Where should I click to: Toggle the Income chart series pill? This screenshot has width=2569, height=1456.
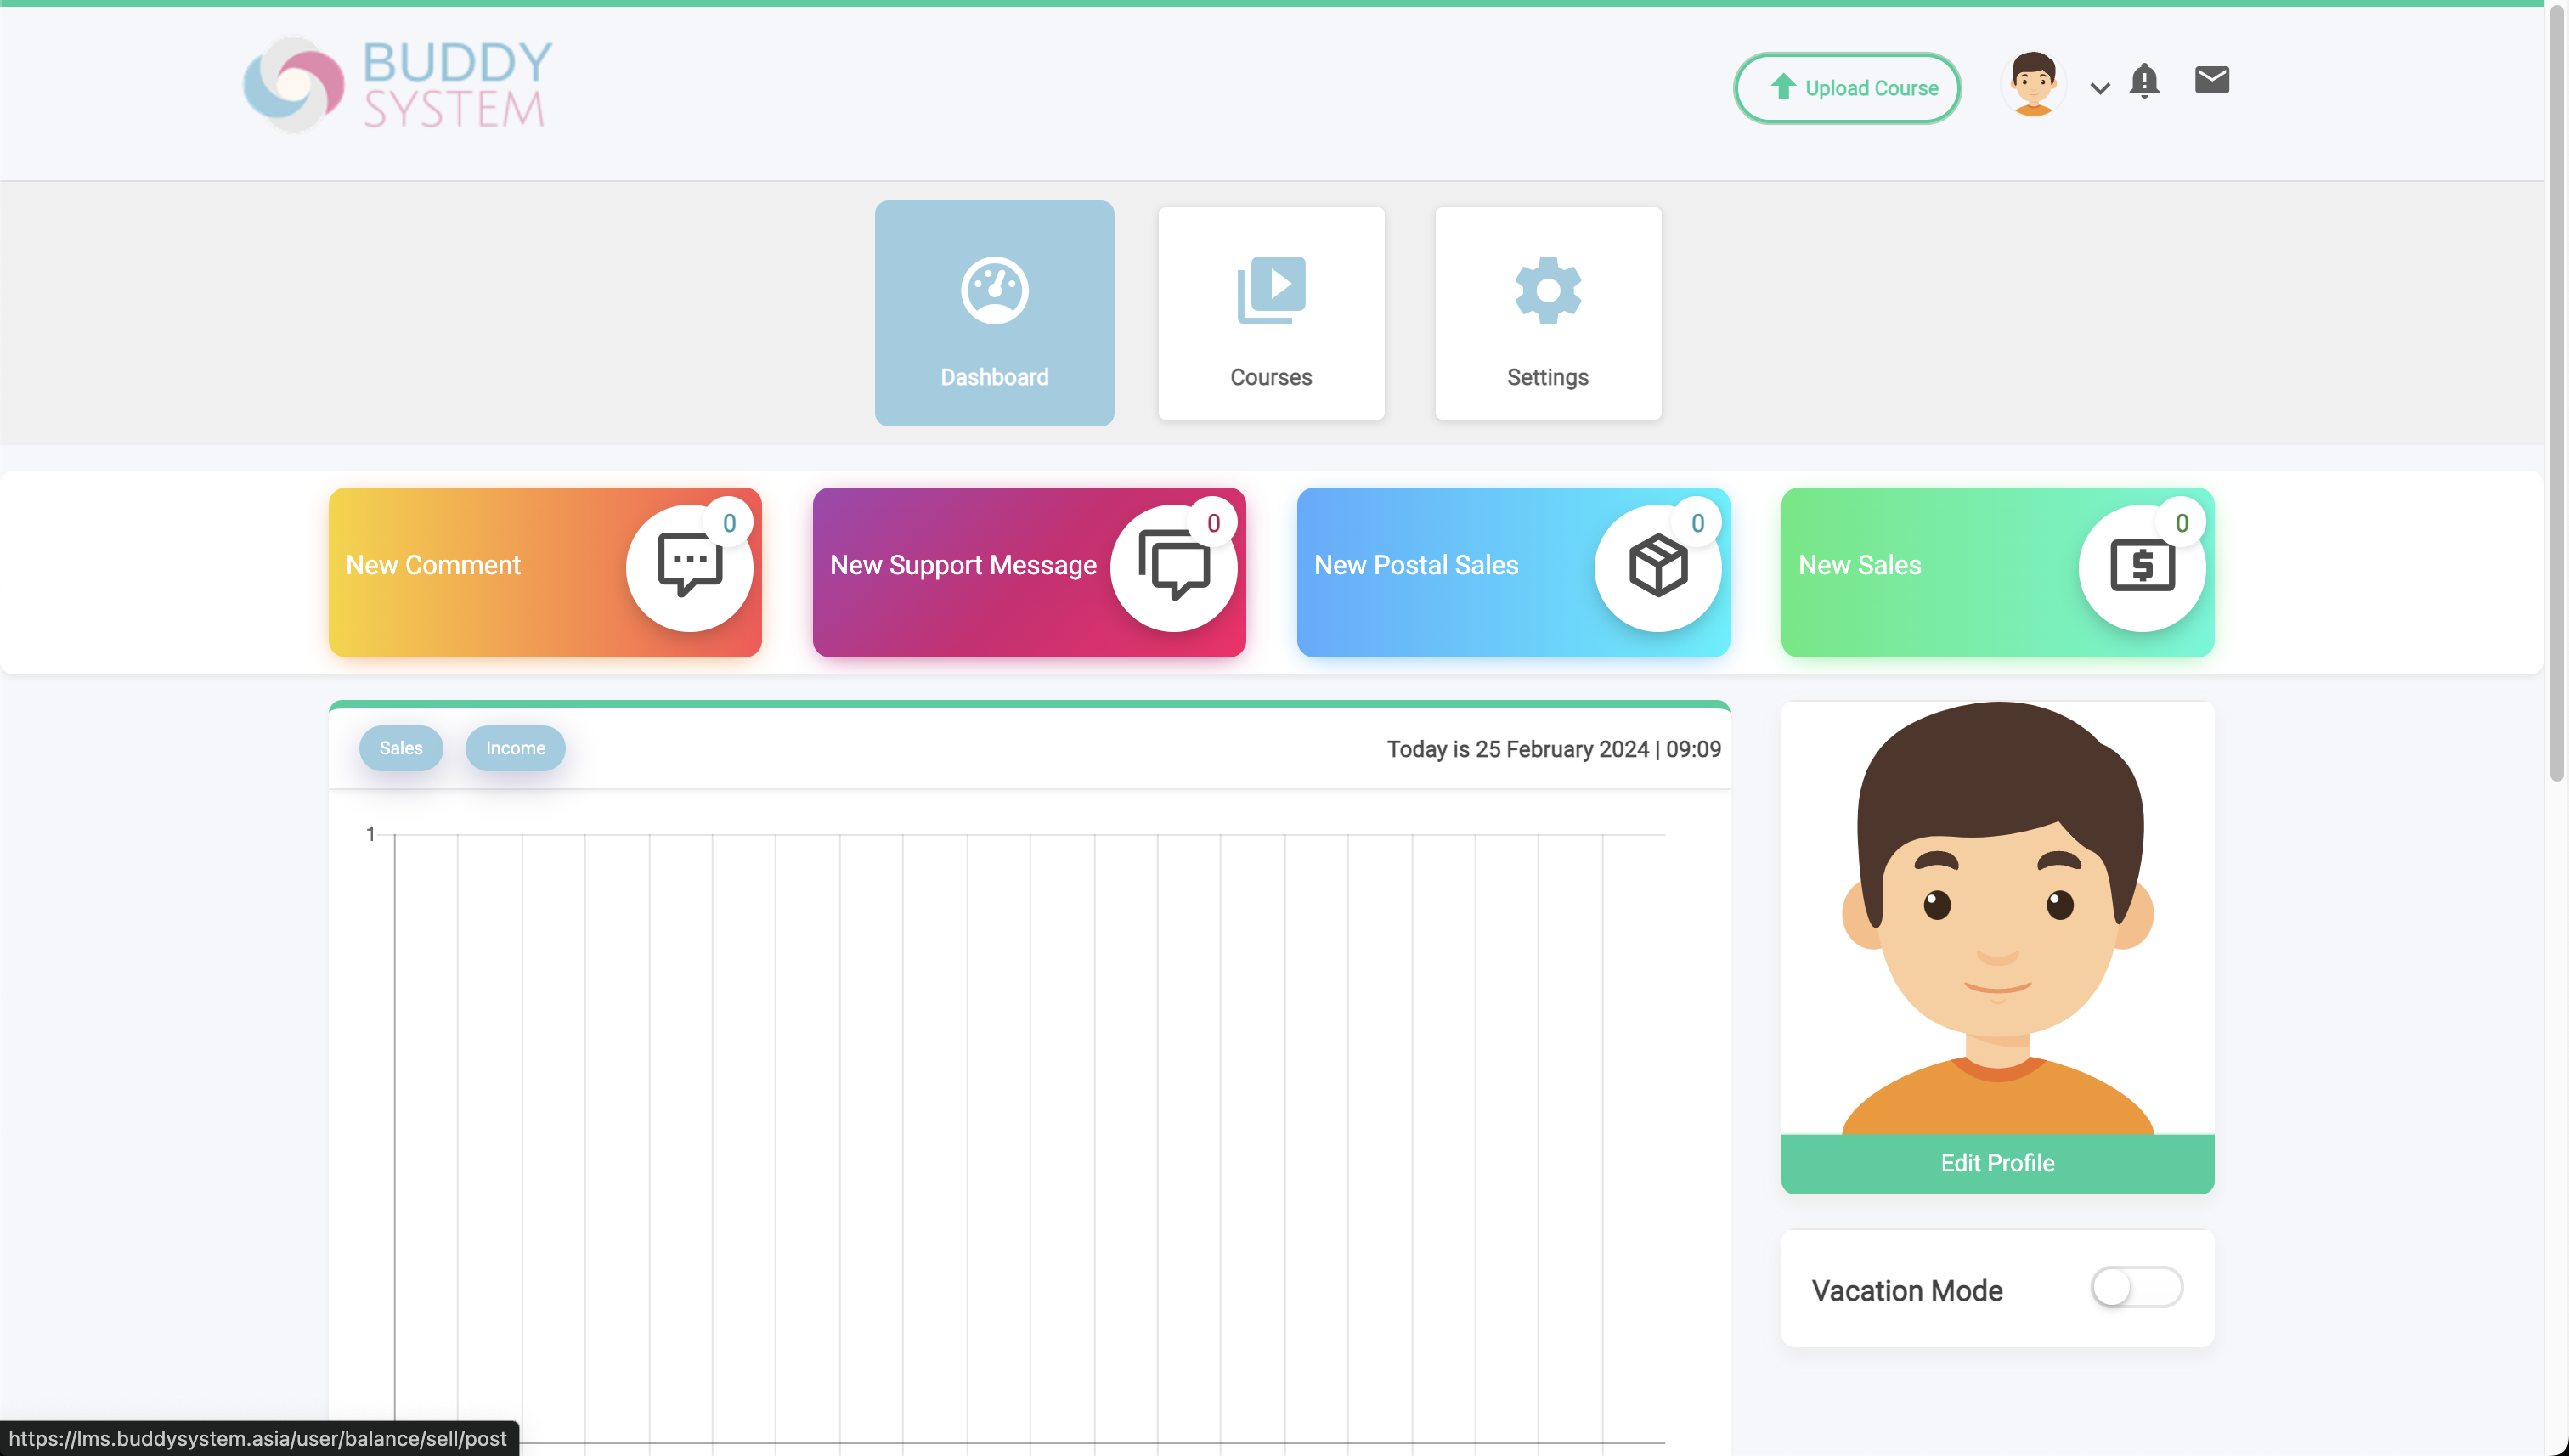(515, 748)
